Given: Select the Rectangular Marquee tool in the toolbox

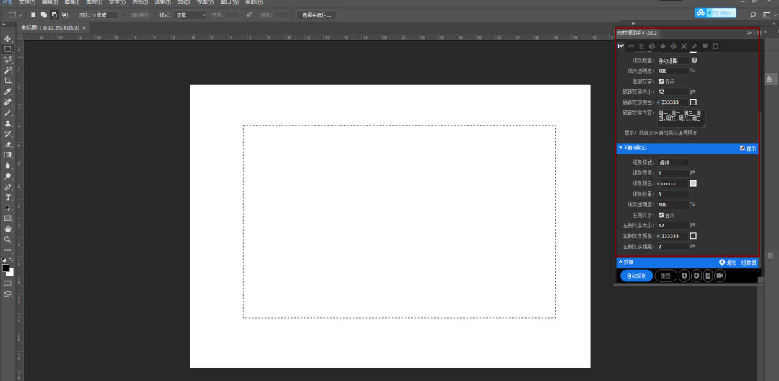Looking at the screenshot, I should pos(8,49).
